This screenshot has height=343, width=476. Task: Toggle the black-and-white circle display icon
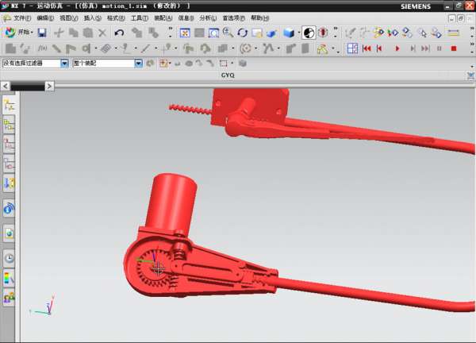309,33
